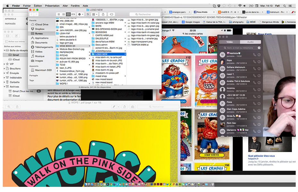The width and height of the screenshot is (298, 192).
Task: Open the Finder action gear dropdown
Action: click(x=81, y=14)
